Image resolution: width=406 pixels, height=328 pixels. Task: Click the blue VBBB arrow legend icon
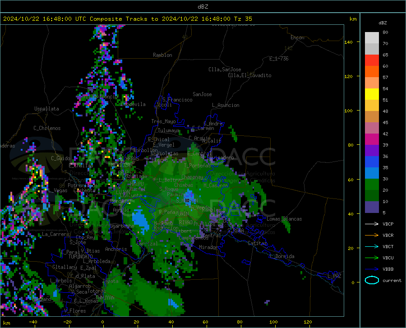click(372, 269)
